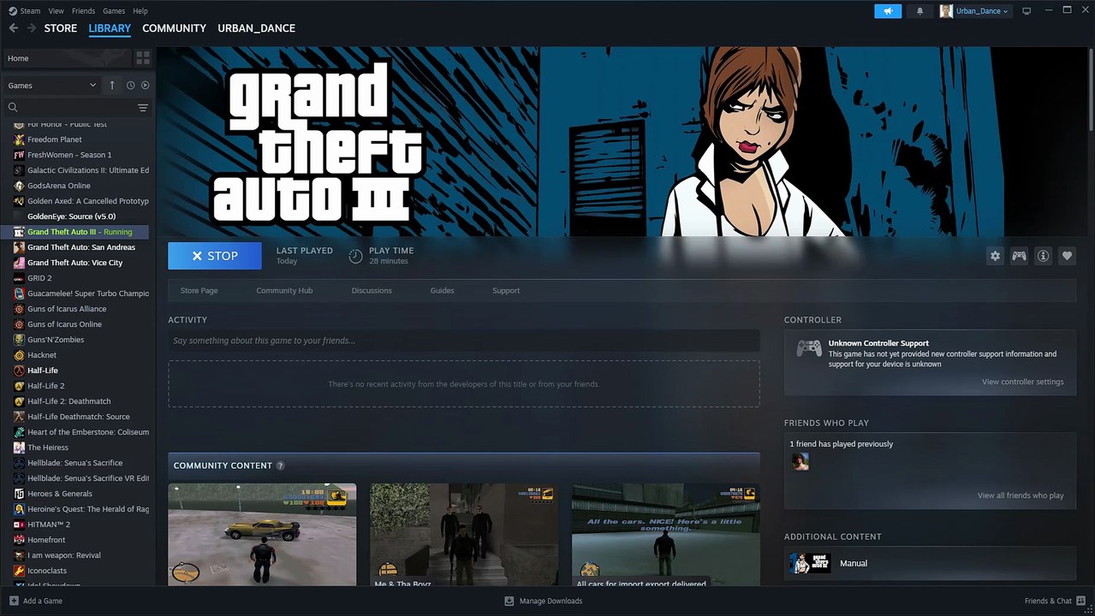This screenshot has width=1095, height=616.
Task: Open the Games menu
Action: [x=114, y=11]
